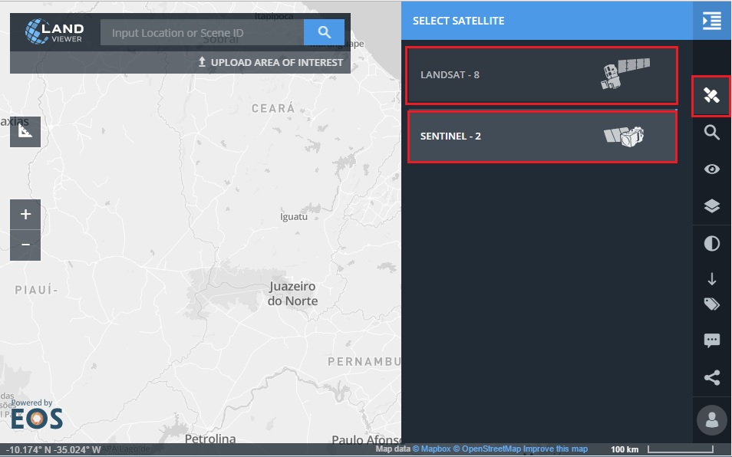Screen dimensions: 732x457
Task: Click the Improve this map link
Action: [555, 449]
